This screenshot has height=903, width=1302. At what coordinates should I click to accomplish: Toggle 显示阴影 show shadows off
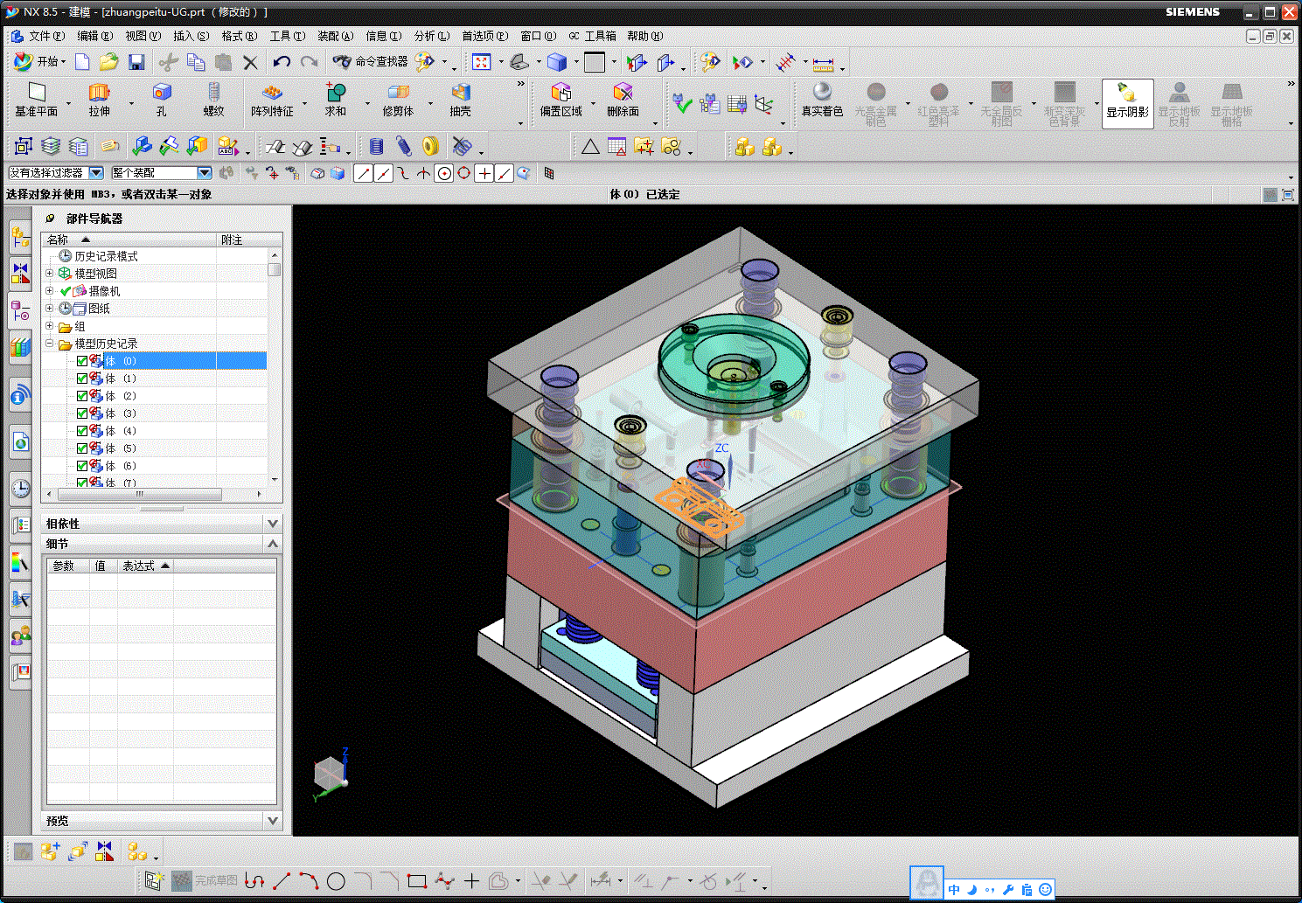pyautogui.click(x=1127, y=103)
